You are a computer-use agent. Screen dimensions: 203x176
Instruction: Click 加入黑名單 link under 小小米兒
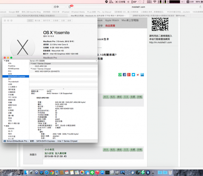tap(61, 153)
